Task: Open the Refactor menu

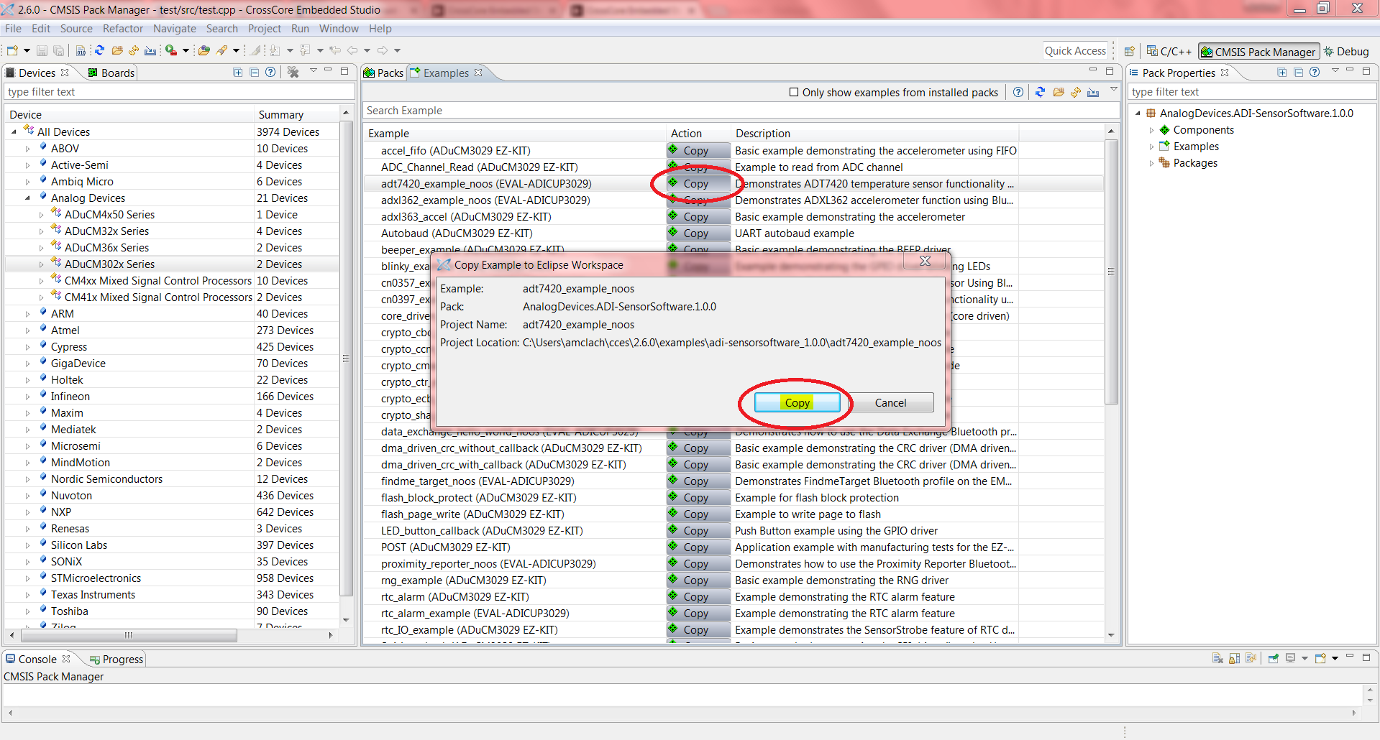Action: point(123,29)
